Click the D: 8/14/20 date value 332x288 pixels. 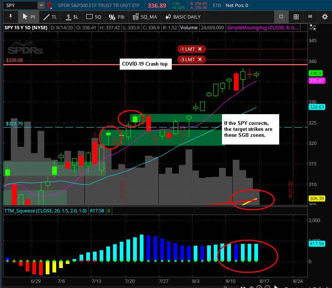click(62, 28)
